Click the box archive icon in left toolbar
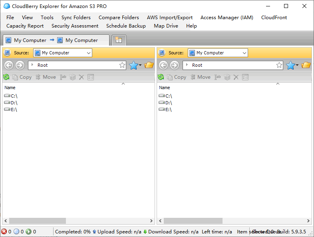 coord(72,77)
